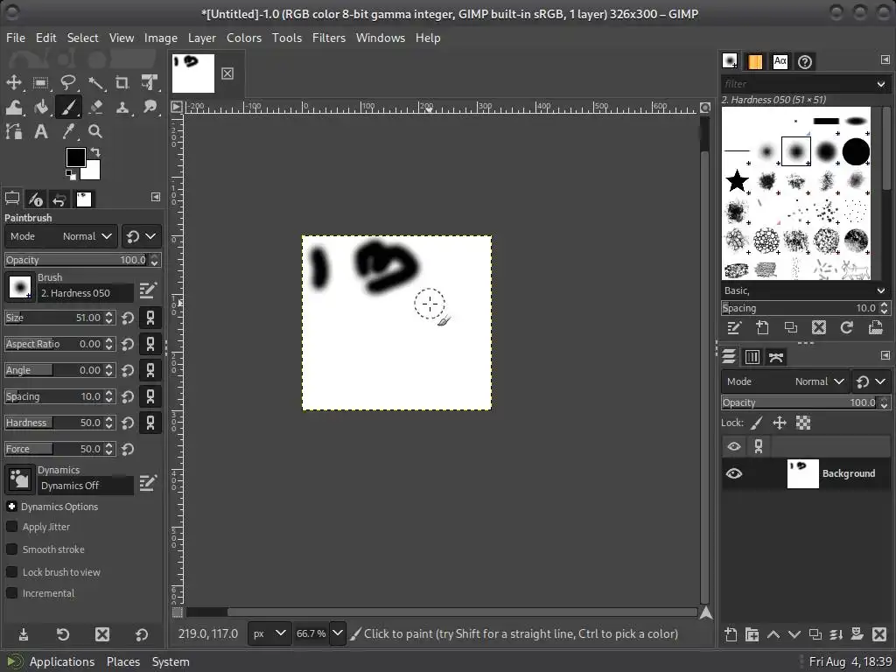Select the Paintbrush tool
This screenshot has height=672, width=896.
tap(68, 107)
